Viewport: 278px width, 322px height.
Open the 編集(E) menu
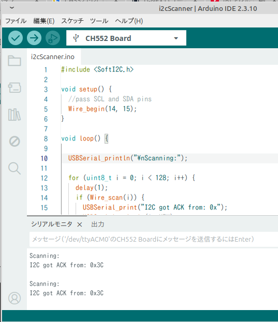pos(44,21)
